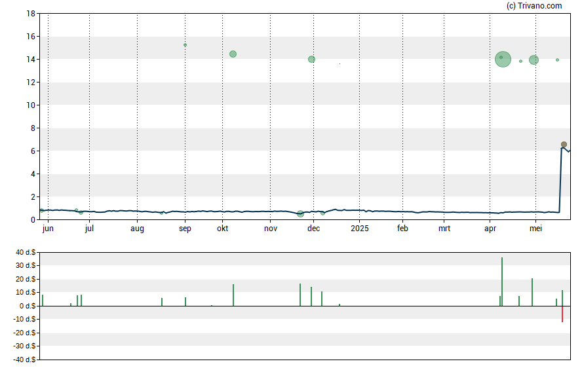Click 'feb' month label

click(402, 229)
